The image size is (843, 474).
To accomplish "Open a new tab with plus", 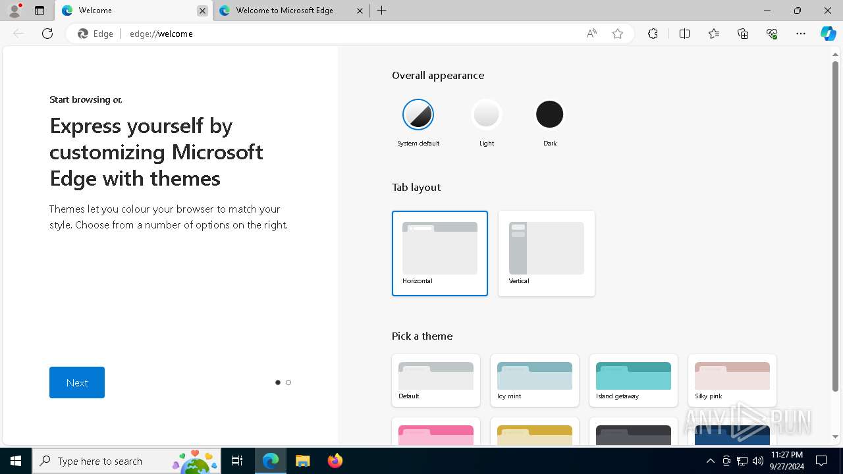I will tap(382, 11).
